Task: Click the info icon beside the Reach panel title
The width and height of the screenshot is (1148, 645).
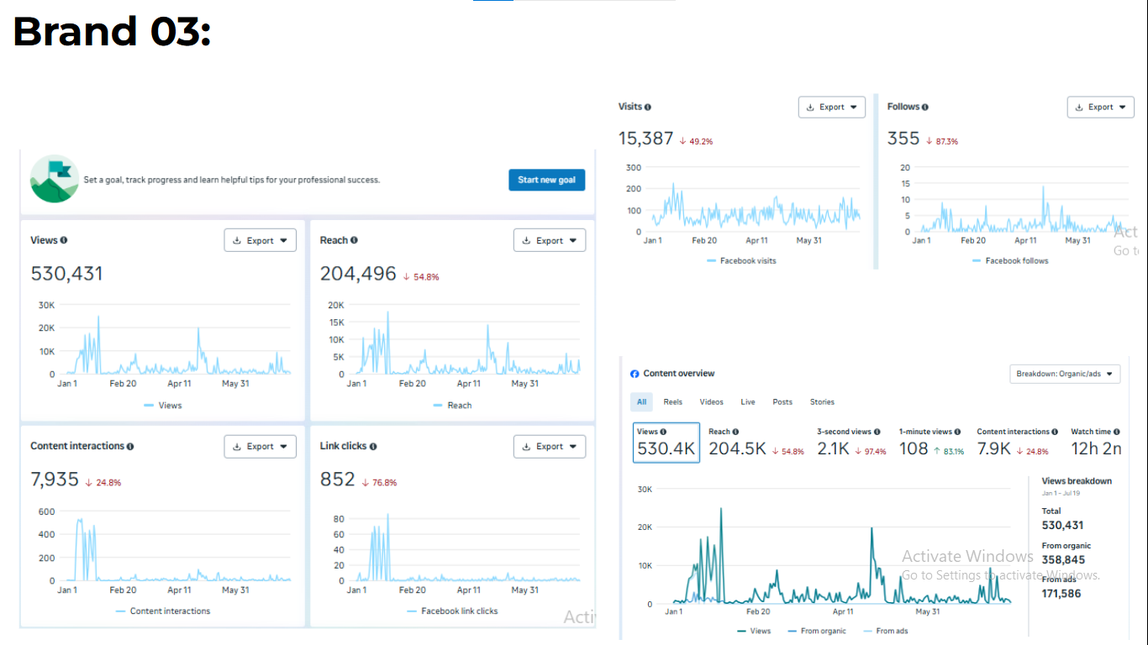Action: pyautogui.click(x=354, y=240)
